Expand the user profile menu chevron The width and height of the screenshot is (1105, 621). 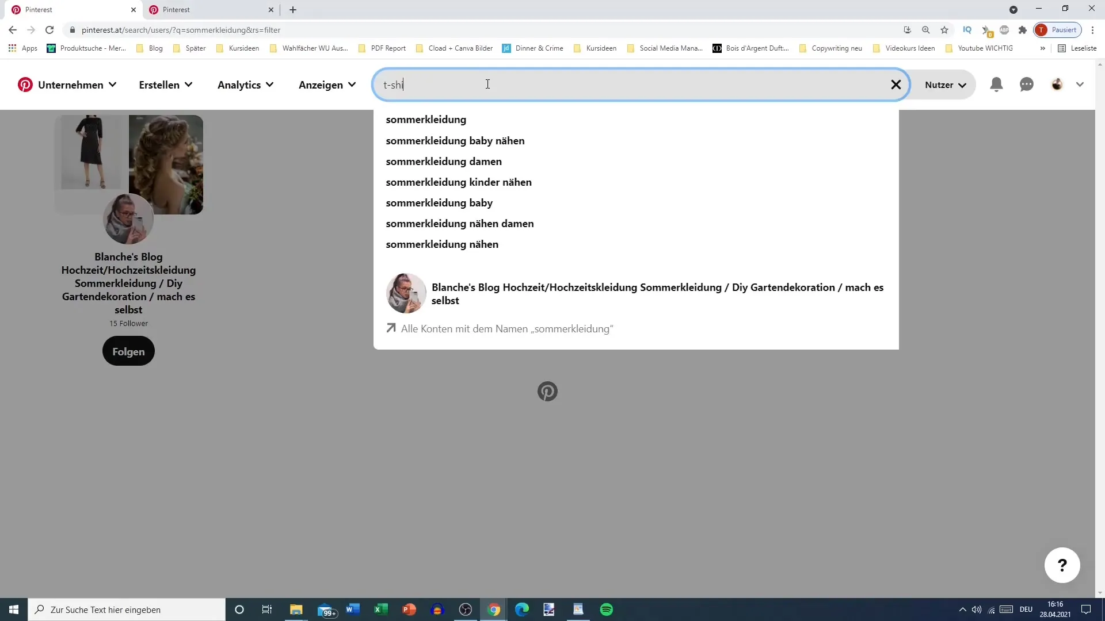point(1081,84)
